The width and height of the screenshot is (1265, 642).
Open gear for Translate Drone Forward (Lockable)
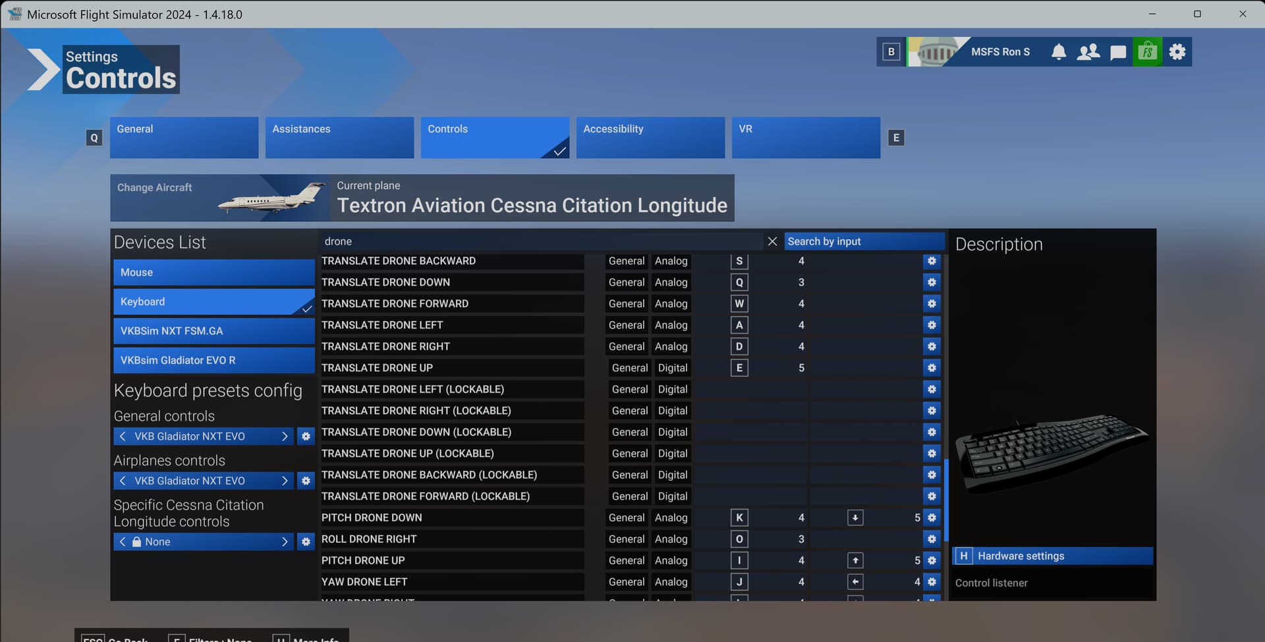932,496
